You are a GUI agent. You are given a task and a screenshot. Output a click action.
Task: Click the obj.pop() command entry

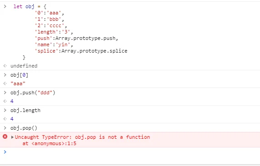tap(24, 128)
